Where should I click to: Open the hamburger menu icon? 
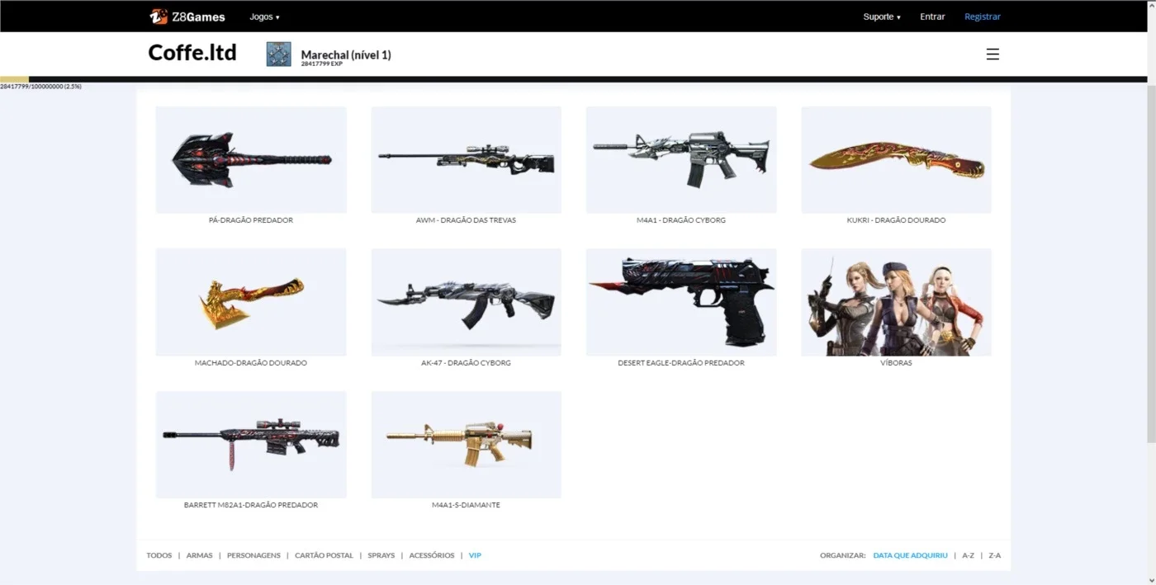(993, 54)
